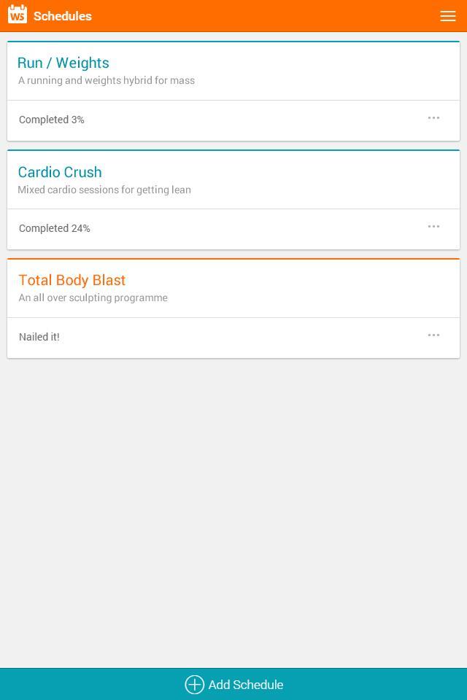Tap the three-dot menu on the last schedule card
Viewport: 467px width, 700px height.
tap(433, 335)
